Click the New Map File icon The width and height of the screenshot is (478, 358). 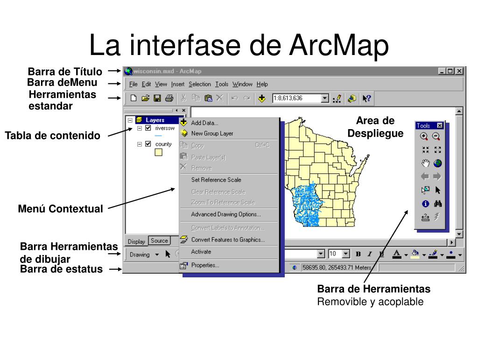pos(133,98)
